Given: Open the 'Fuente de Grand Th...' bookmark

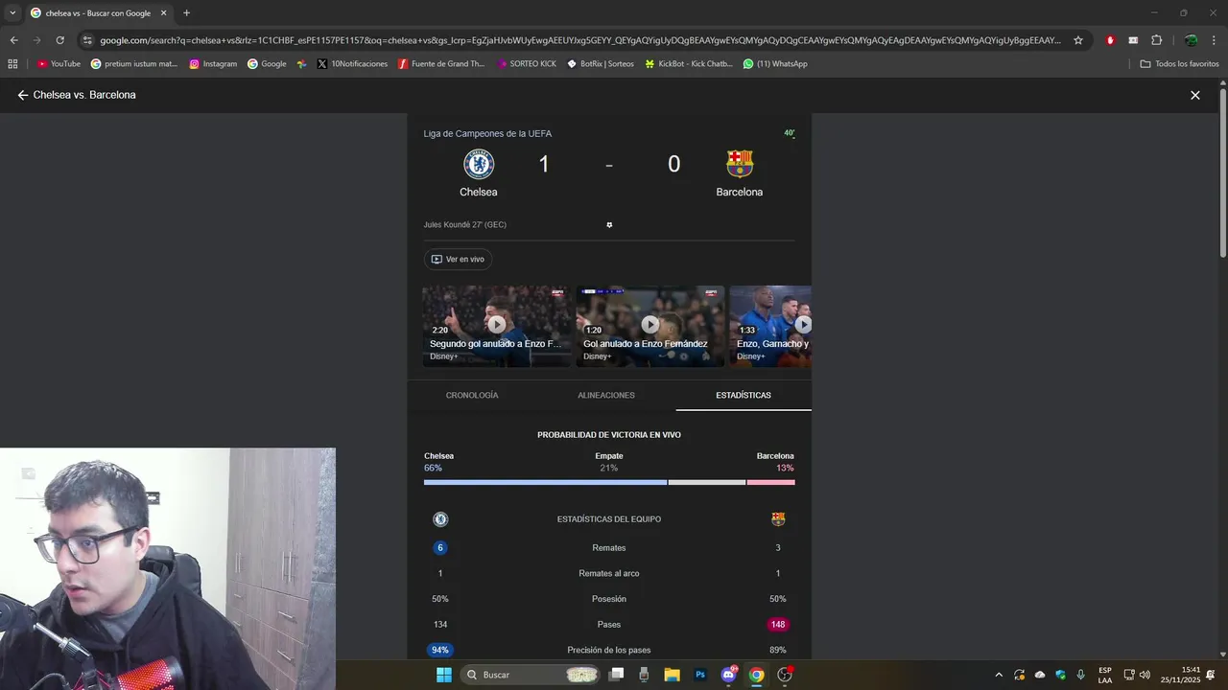Looking at the screenshot, I should [441, 64].
